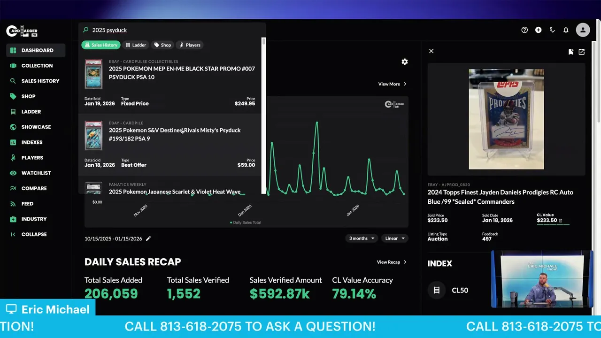Click the $59.00 price in second result
This screenshot has width=601, height=338.
(247, 165)
